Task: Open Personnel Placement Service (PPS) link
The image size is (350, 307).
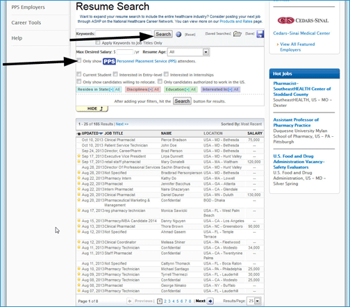Action: click(147, 61)
